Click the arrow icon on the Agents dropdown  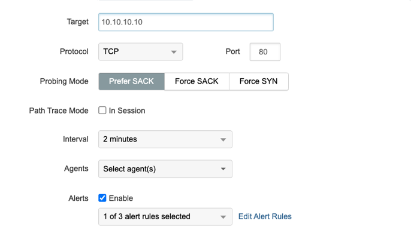pos(223,169)
